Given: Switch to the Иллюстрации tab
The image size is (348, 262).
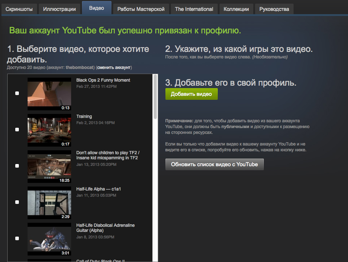Looking at the screenshot, I should (x=60, y=9).
